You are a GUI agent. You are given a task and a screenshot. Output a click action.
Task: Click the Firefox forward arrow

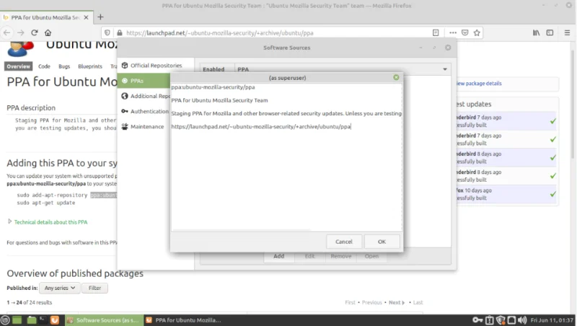coord(21,32)
